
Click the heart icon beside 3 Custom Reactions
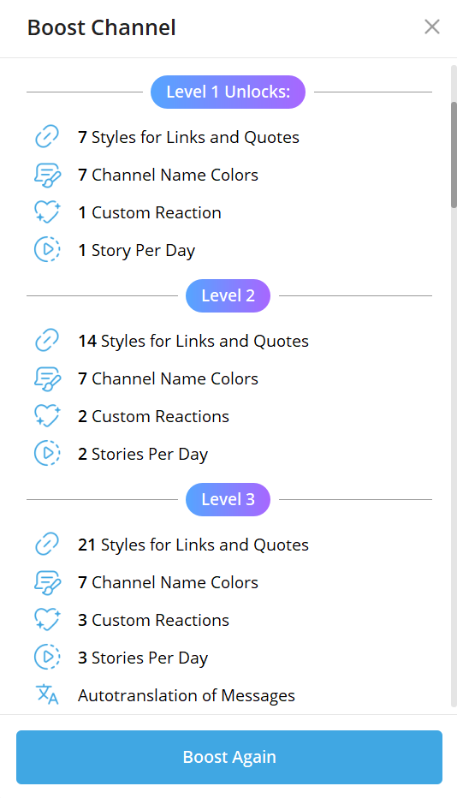[47, 619]
